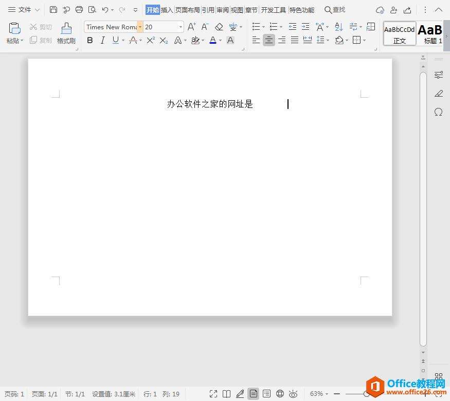Open cloud sync icon at top right
450x401 pixels.
pyautogui.click(x=380, y=10)
